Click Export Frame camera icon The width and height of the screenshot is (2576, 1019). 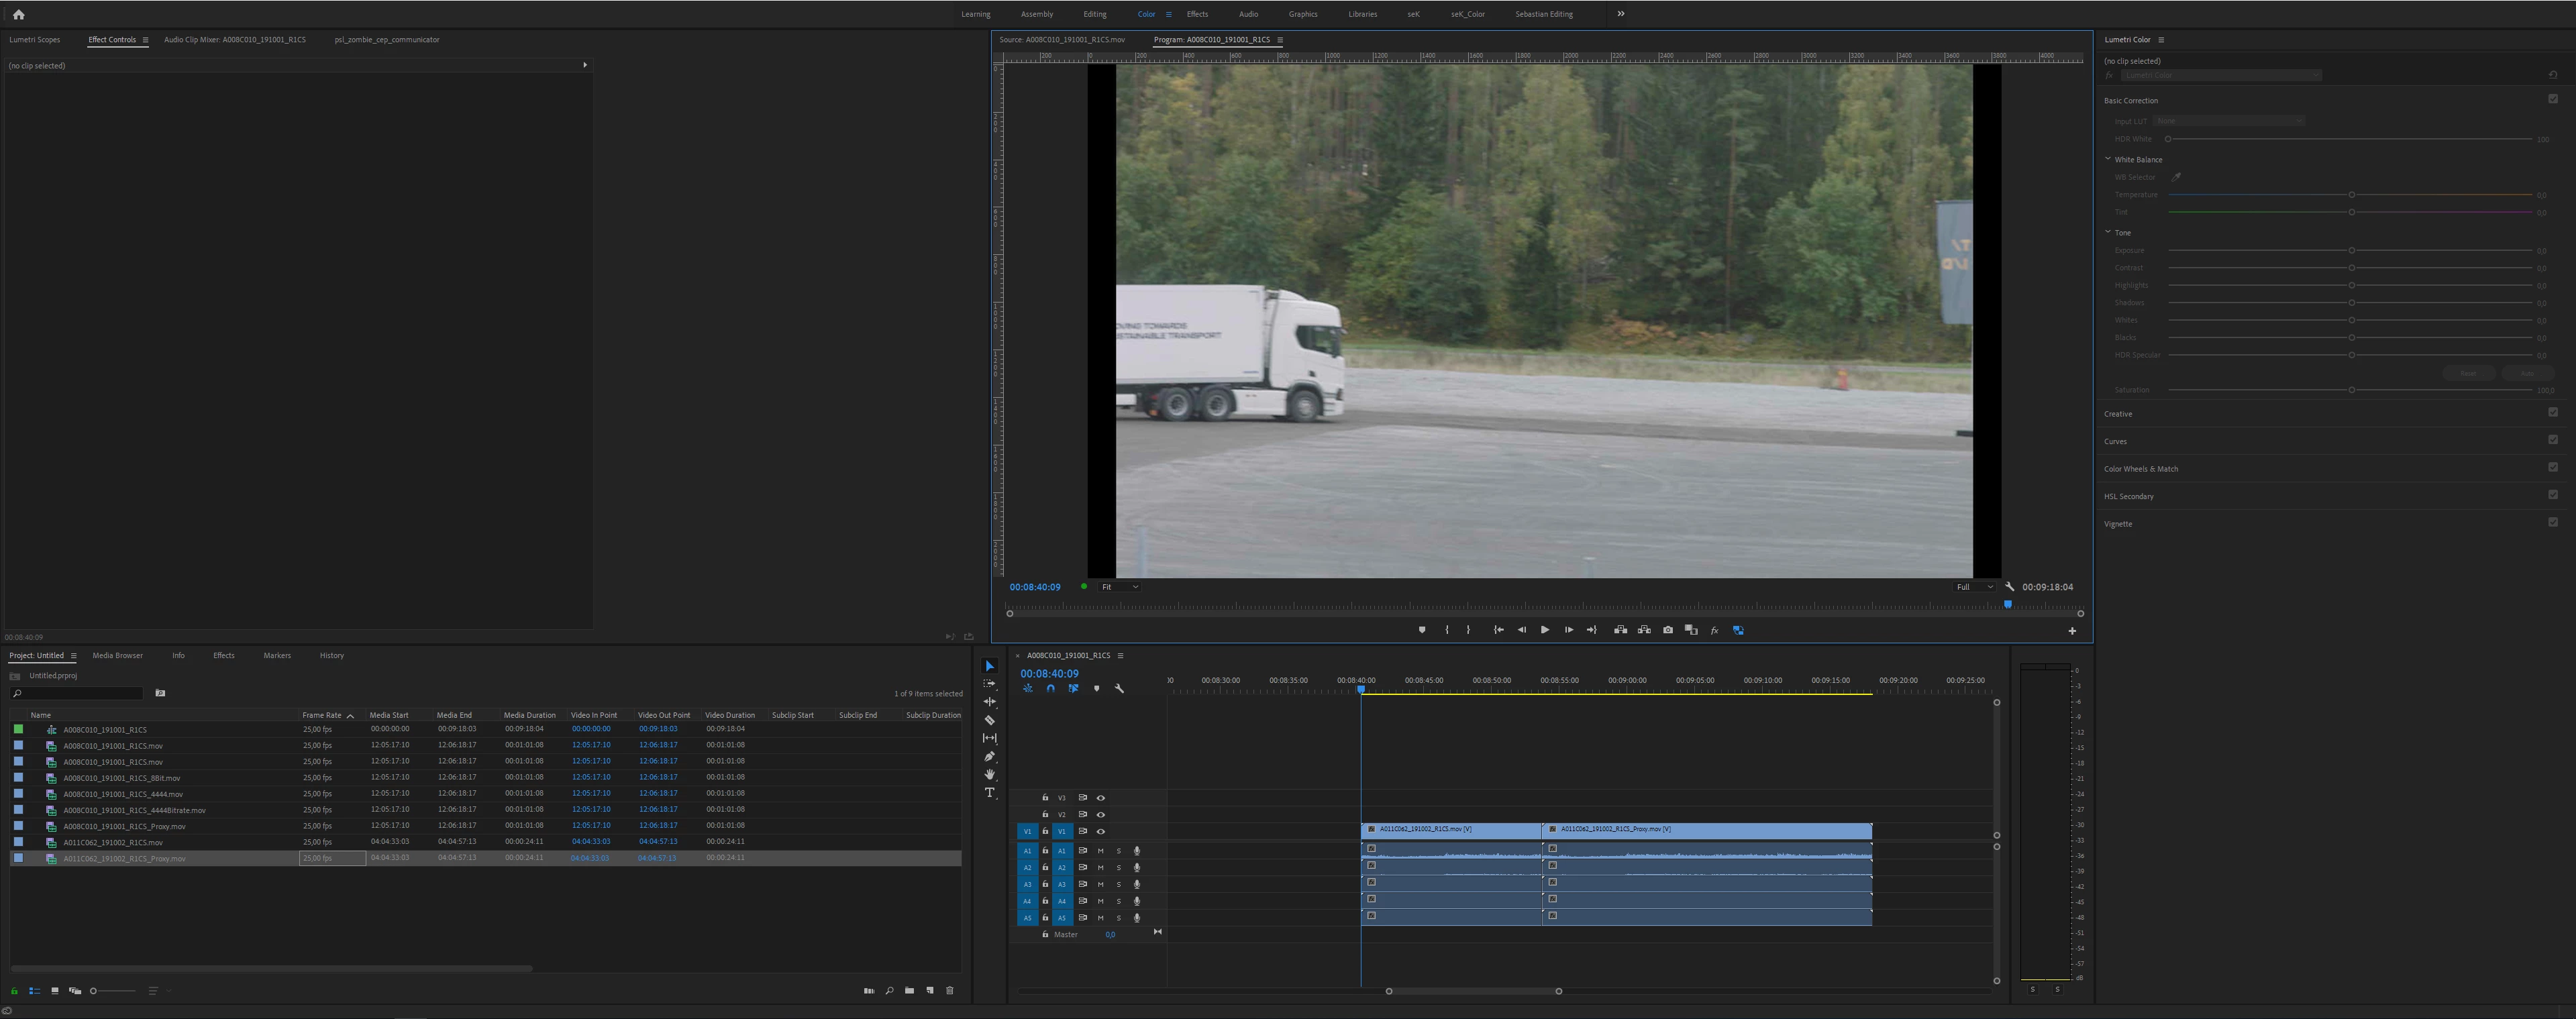tap(1667, 630)
